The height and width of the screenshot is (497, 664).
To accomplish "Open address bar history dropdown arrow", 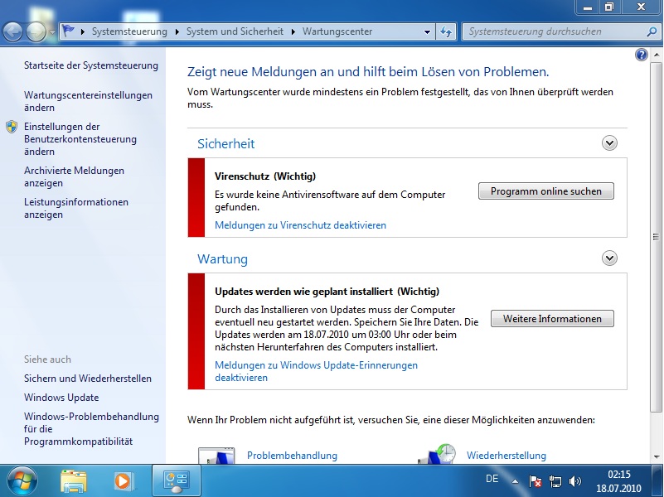I will click(x=428, y=31).
